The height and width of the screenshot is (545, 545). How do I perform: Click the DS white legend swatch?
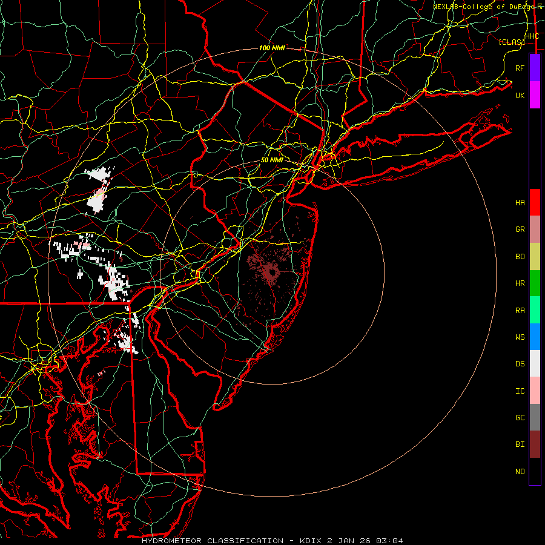tap(535, 363)
